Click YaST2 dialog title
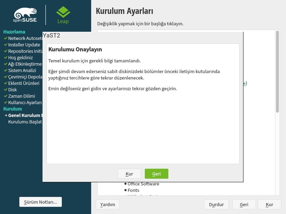The height and width of the screenshot is (214, 286). pyautogui.click(x=51, y=35)
